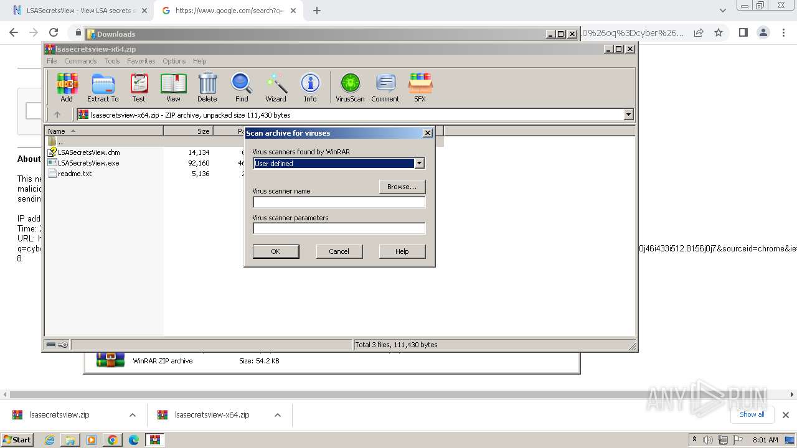Open File Explorer from the taskbar
Screen dimensions: 797x448
(70, 440)
